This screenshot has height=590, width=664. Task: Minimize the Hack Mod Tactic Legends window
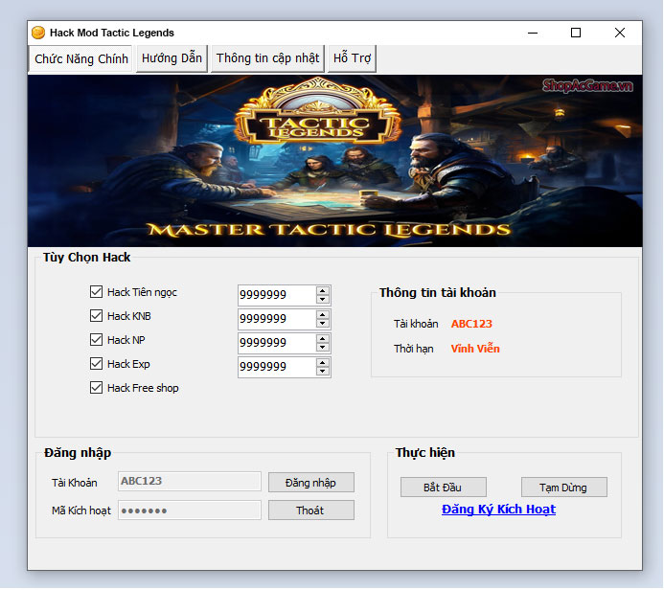point(533,33)
